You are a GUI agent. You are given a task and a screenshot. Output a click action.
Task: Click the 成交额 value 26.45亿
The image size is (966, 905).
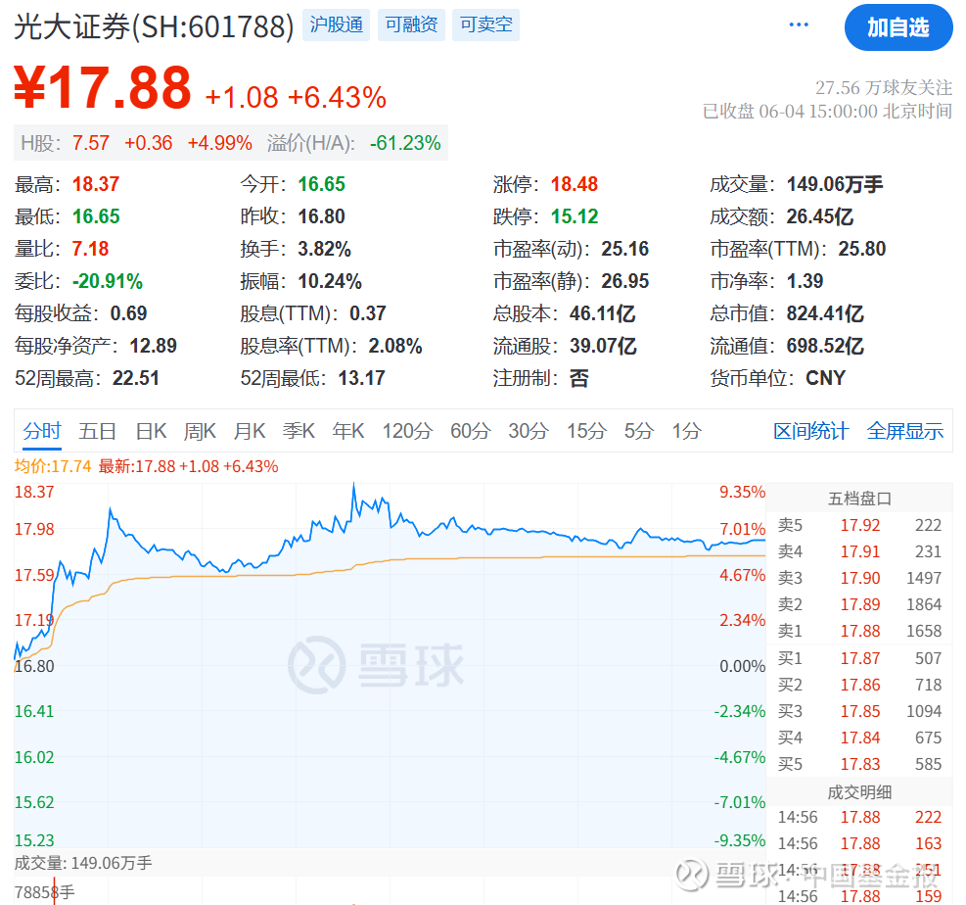coord(820,216)
